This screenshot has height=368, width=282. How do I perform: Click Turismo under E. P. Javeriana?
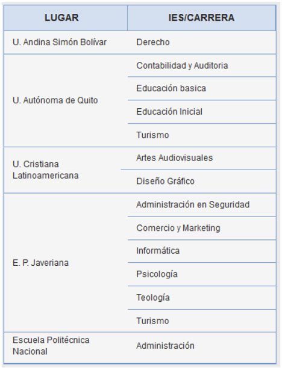(x=202, y=321)
